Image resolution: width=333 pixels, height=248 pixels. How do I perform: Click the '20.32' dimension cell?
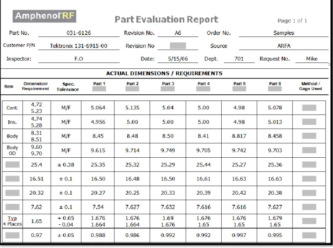(x=36, y=193)
